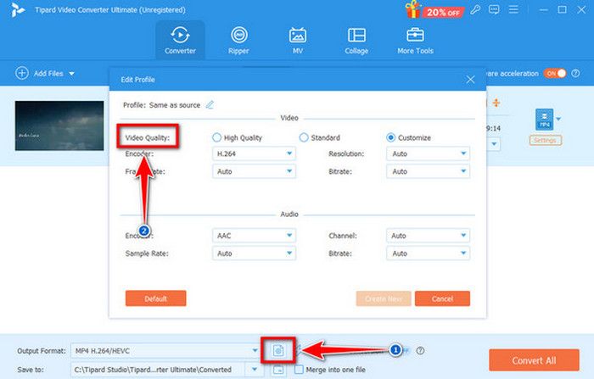Viewport: 594px width, 379px height.
Task: Enable Merge into one file checkbox
Action: [299, 370]
